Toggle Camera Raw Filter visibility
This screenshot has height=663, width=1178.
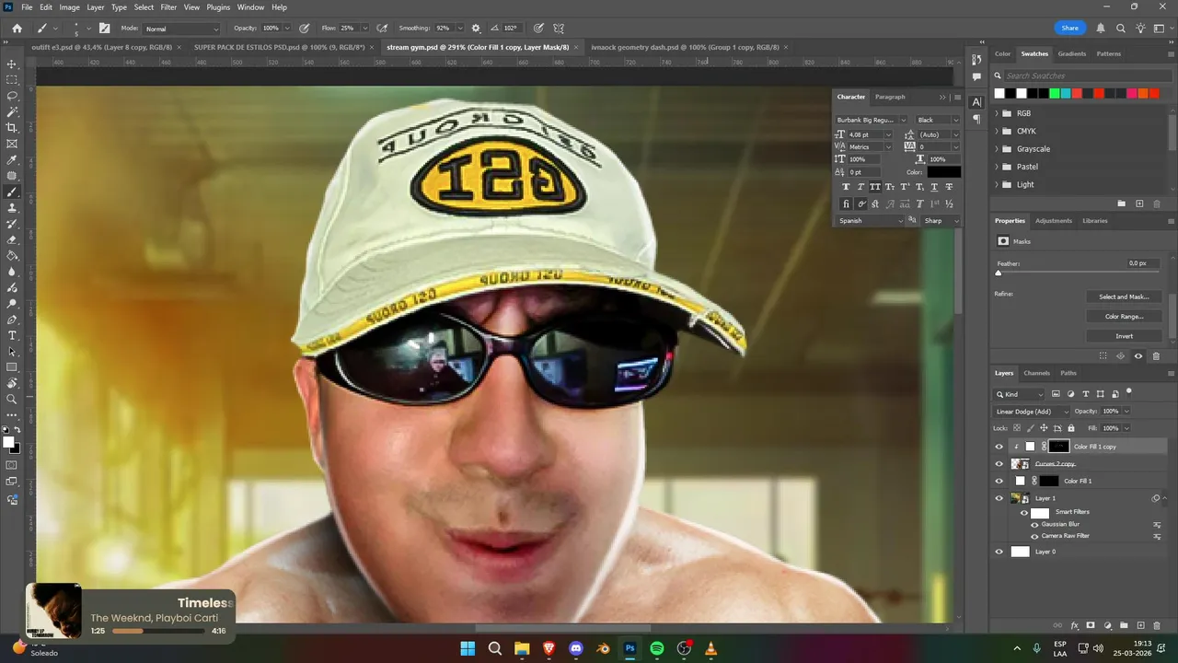(1034, 536)
